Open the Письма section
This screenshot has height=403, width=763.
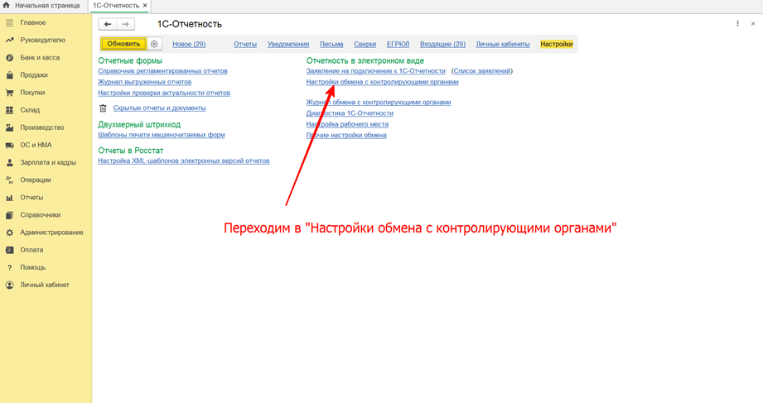point(331,44)
